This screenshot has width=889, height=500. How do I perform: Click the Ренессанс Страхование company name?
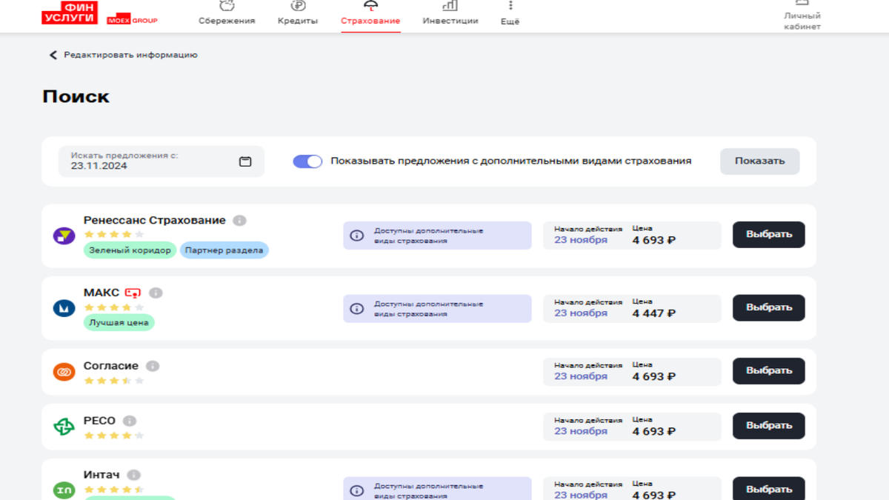coord(155,220)
